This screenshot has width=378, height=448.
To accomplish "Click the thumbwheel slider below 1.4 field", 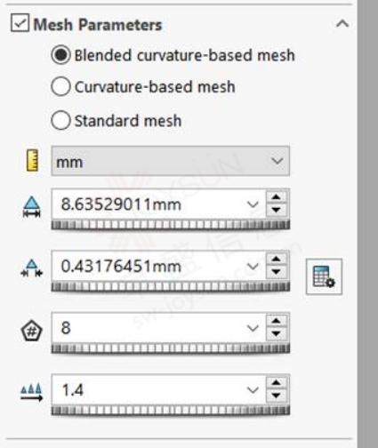I will [171, 411].
